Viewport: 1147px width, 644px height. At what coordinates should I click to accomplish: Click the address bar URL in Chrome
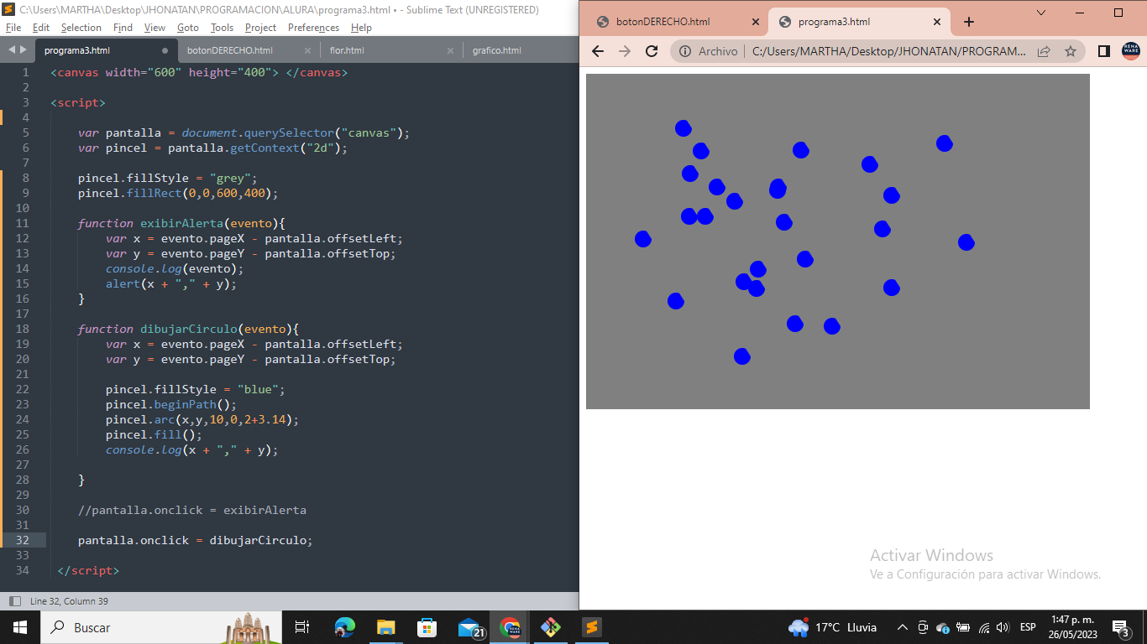coord(889,51)
